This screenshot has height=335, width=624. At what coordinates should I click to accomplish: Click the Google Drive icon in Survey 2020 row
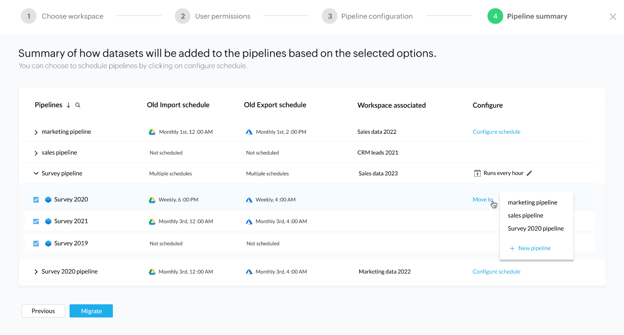[152, 200]
